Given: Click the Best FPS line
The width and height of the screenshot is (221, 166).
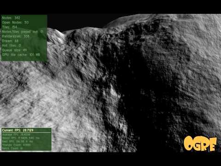Looking at the screenshot, I should point(17,142).
